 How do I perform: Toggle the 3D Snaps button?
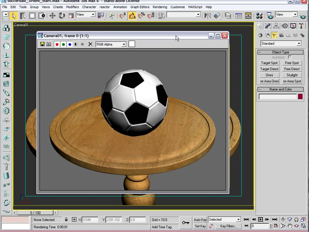pos(122,15)
